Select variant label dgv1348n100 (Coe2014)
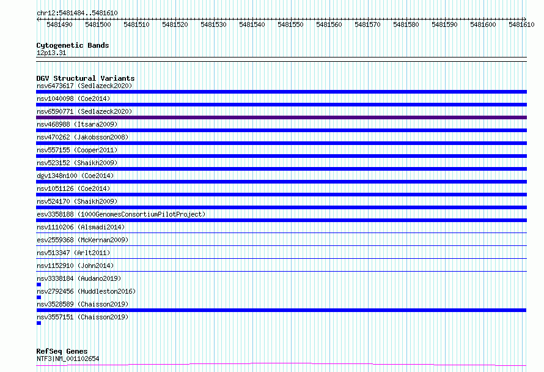 click(x=75, y=176)
